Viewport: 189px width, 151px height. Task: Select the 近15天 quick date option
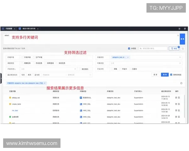37,75
